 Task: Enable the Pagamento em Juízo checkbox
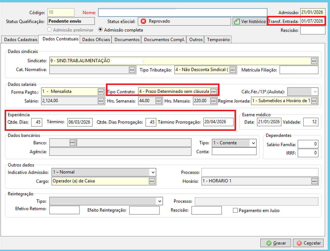point(235,210)
